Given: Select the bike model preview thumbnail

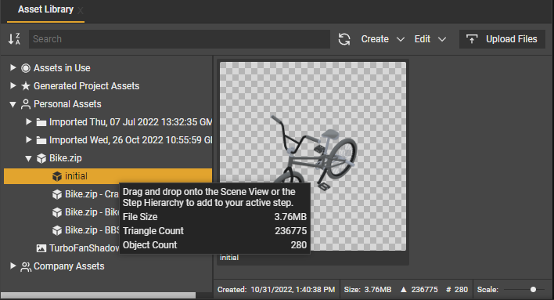Looking at the screenshot, I should point(313,157).
